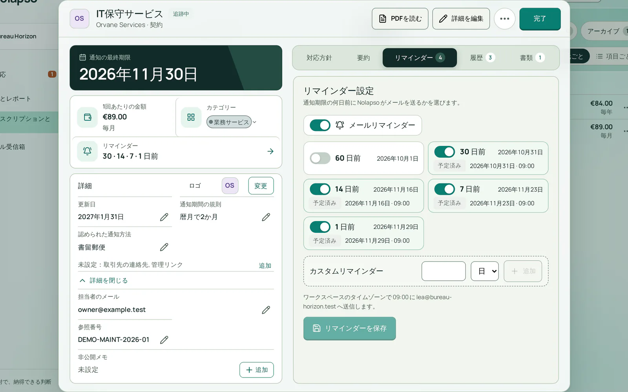Click the grid category icon
This screenshot has width=628, height=392.
191,117
